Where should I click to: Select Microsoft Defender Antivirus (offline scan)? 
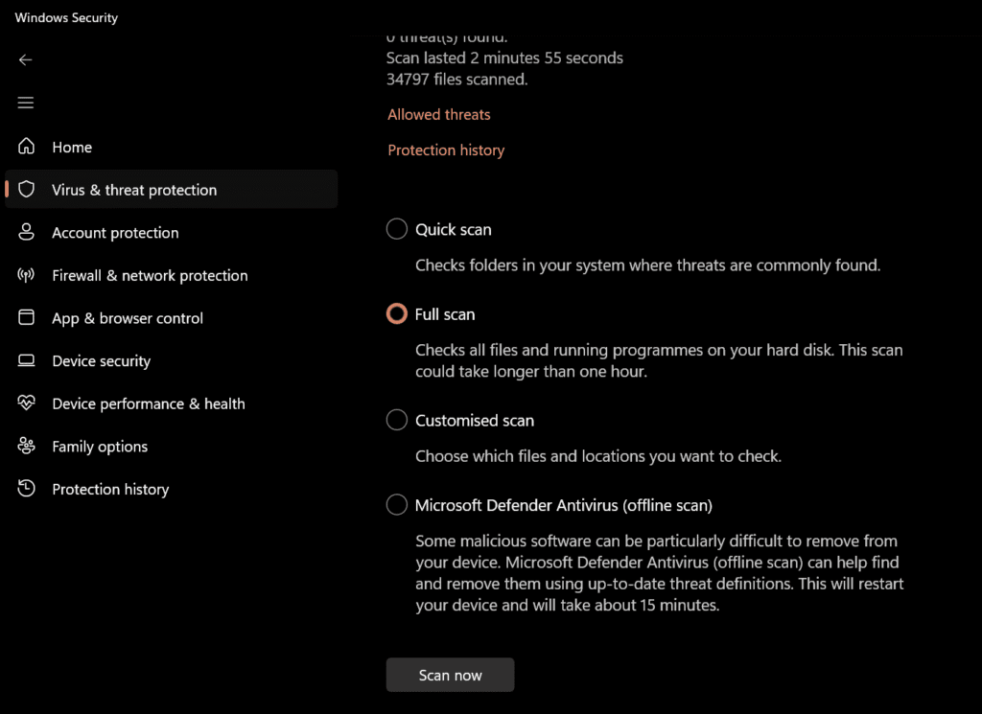click(x=396, y=505)
